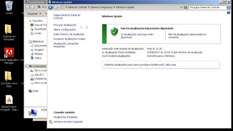The height and width of the screenshot is (131, 233).
Task: Click '10 atualizações opcionais estão disponíveis' link
Action: point(137,36)
